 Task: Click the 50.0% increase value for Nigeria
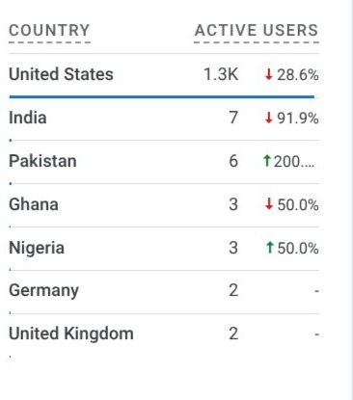tap(298, 248)
